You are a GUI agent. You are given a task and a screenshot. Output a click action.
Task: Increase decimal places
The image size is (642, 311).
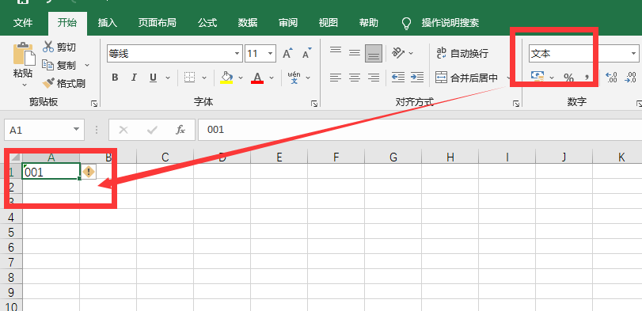611,78
